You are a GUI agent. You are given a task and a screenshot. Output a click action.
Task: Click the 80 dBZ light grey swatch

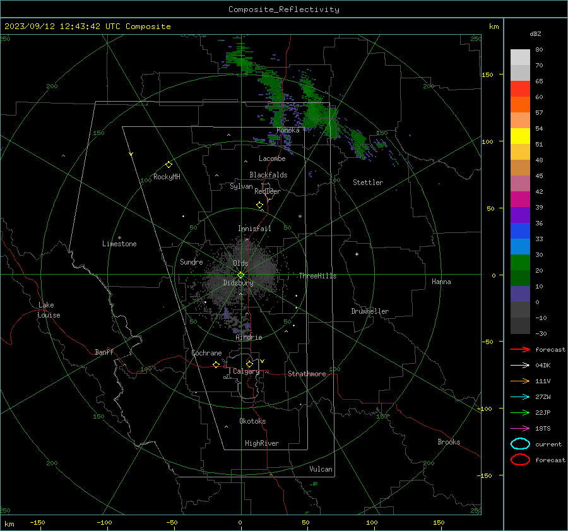(520, 57)
